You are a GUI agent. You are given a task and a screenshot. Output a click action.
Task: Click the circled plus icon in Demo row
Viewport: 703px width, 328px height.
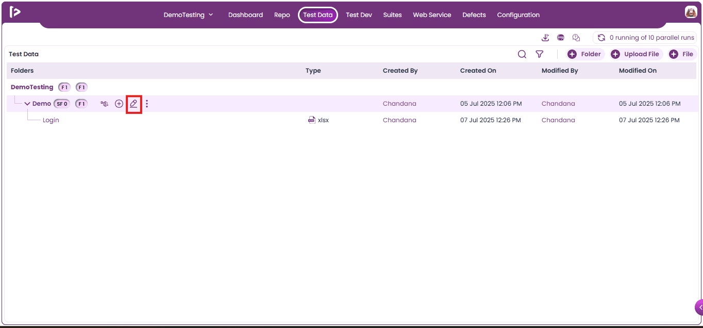click(119, 104)
